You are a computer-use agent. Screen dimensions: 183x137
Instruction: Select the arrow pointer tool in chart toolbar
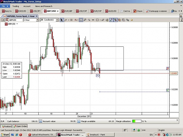(61, 20)
